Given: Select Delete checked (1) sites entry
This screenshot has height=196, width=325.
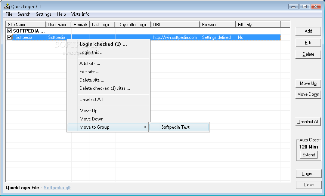Looking at the screenshot, I should pyautogui.click(x=108, y=88).
